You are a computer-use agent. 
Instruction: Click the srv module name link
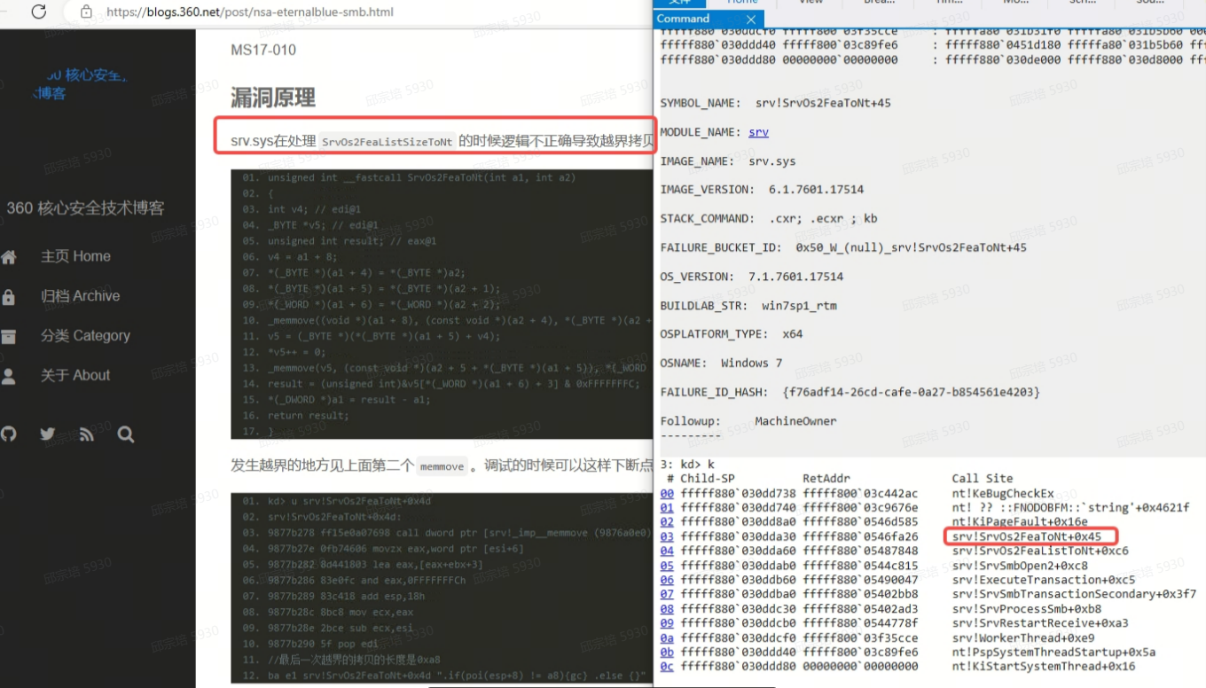(758, 132)
